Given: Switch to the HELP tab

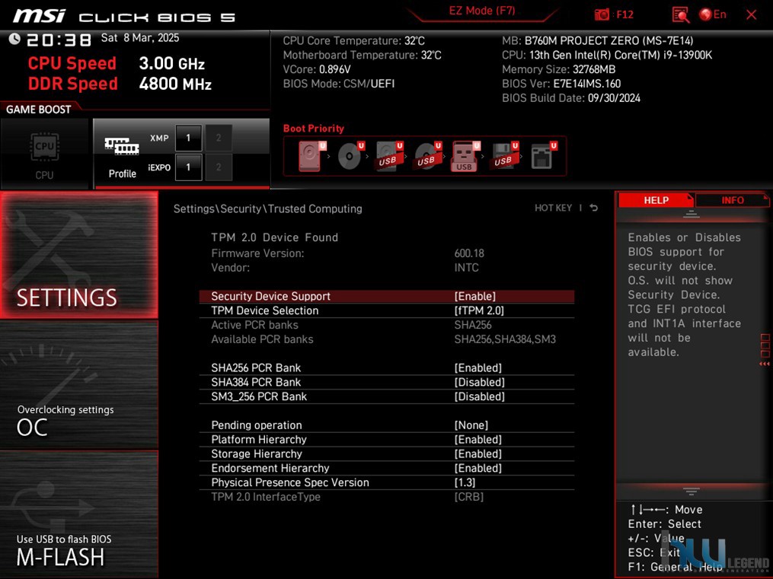Looking at the screenshot, I should pyautogui.click(x=656, y=200).
